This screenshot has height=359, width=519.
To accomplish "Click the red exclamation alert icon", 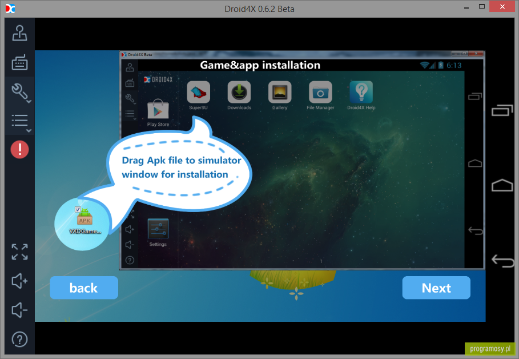I will coord(19,150).
